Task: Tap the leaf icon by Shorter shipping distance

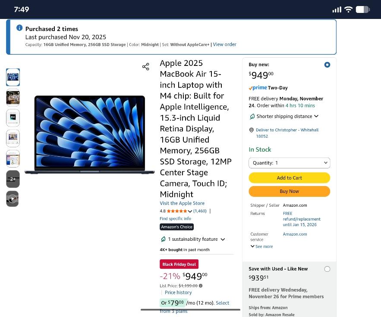Action: coord(252,116)
